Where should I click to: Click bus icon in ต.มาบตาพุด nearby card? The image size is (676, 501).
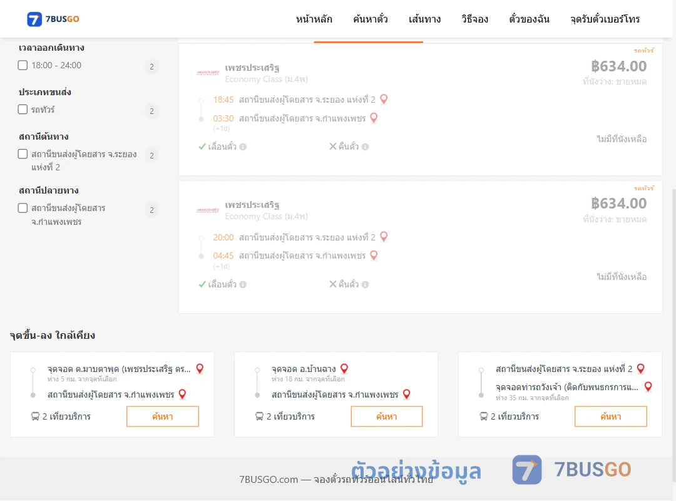[x=35, y=416]
